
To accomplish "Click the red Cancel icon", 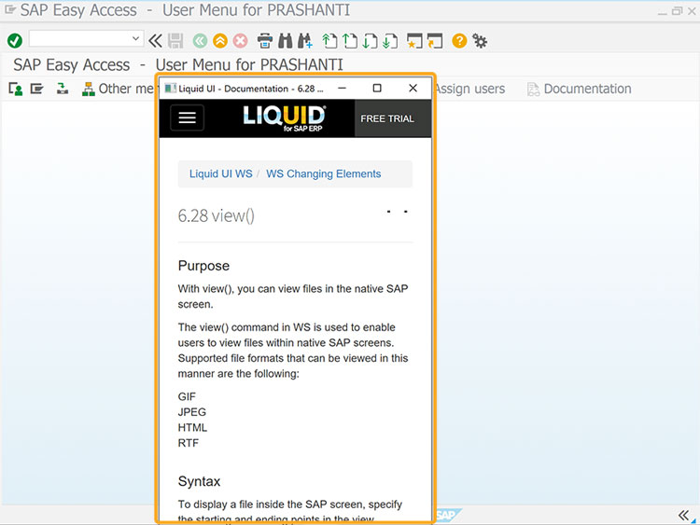I will coord(241,41).
